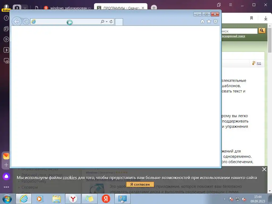272x204 pixels.
Task: Open downloads arrow in Yandex Browser
Action: [x=266, y=18]
